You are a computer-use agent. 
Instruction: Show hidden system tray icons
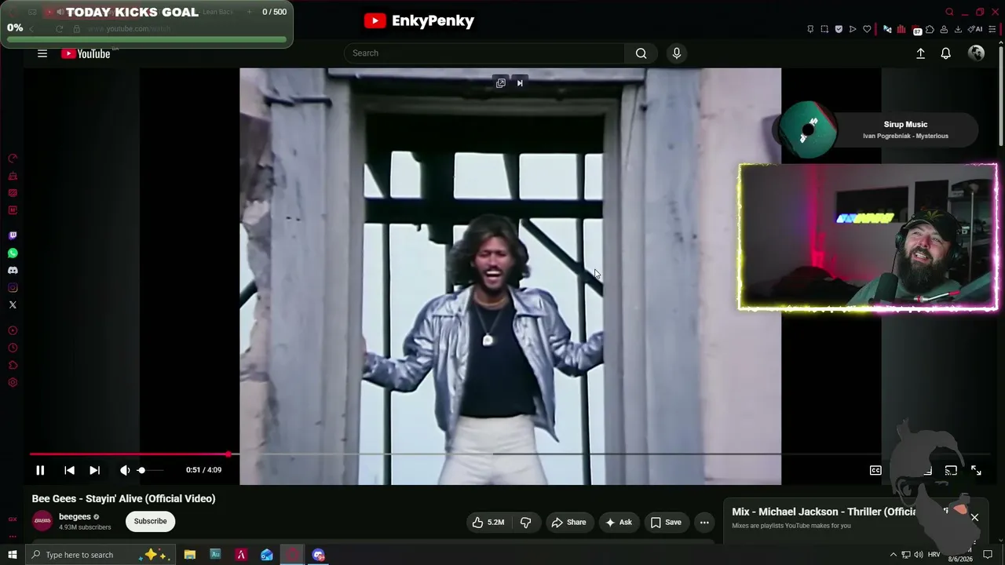[x=893, y=555]
